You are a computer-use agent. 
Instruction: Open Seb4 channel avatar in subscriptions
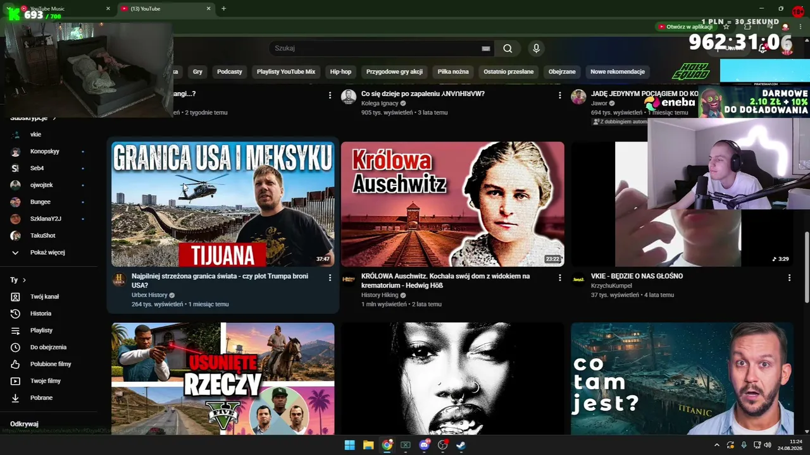pyautogui.click(x=16, y=168)
